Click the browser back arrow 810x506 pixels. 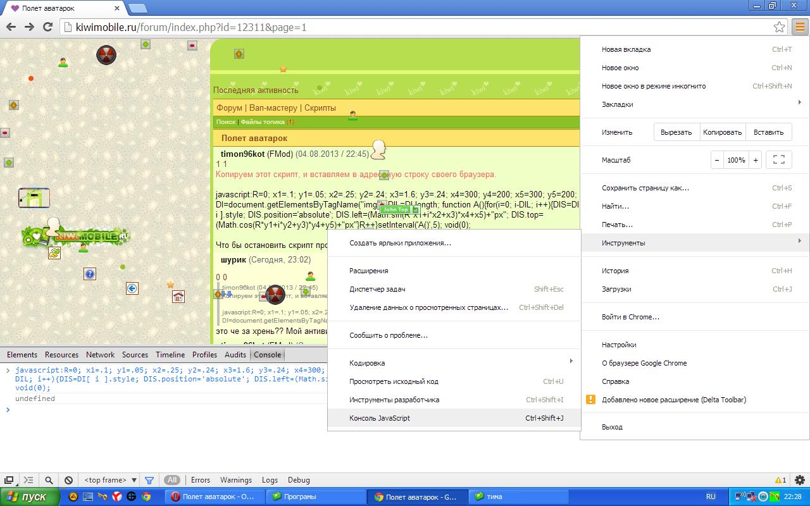pos(11,27)
